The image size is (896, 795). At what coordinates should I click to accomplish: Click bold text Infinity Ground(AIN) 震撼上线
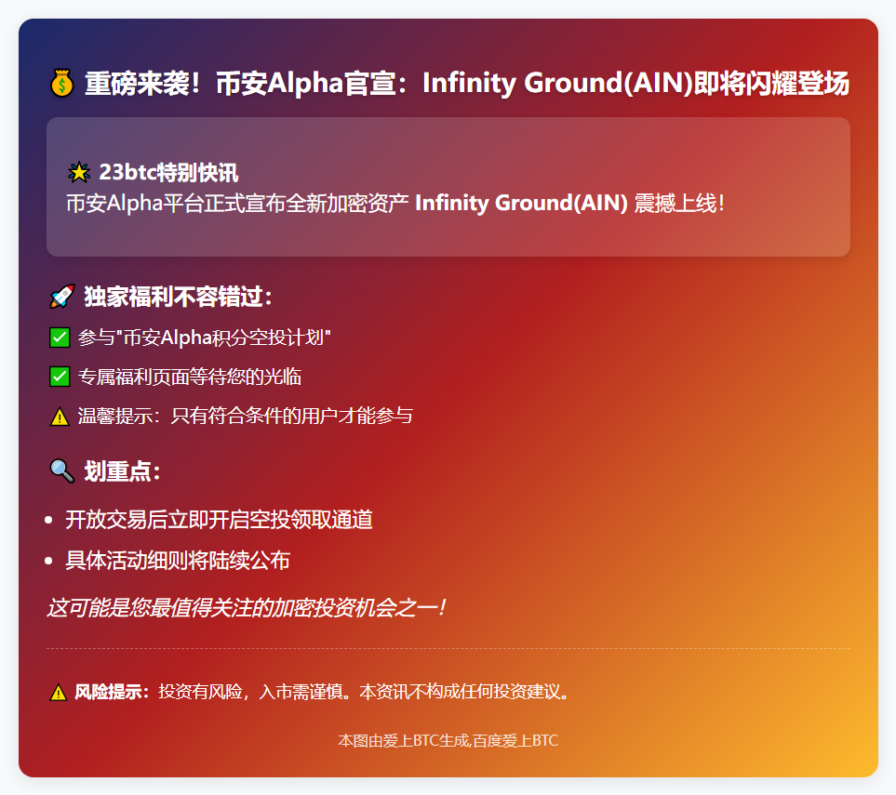click(x=569, y=203)
